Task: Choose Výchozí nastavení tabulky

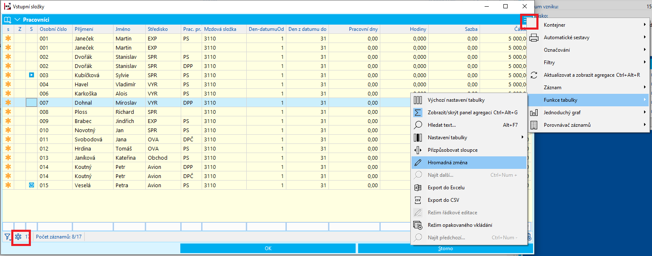Action: point(469,100)
